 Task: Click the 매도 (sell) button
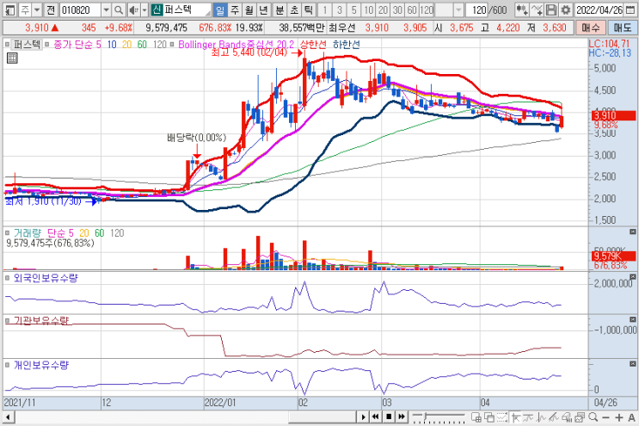point(622,28)
